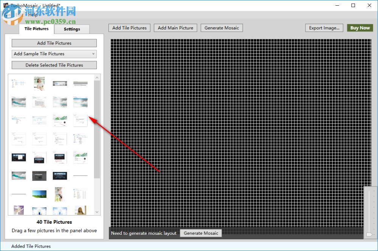Click the tile list scroll-up arrow

tap(97, 77)
